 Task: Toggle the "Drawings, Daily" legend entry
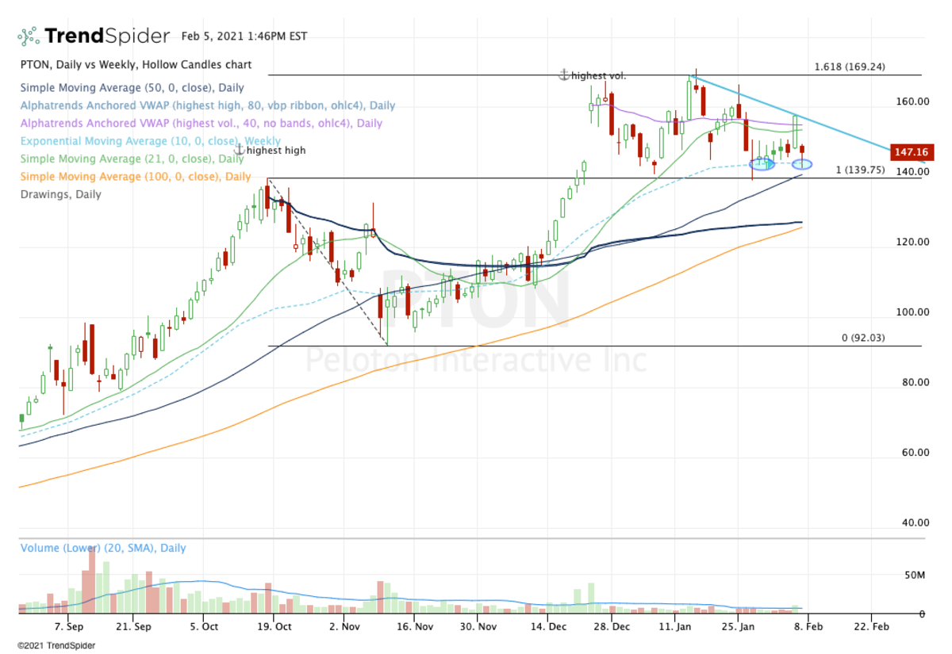pos(61,194)
